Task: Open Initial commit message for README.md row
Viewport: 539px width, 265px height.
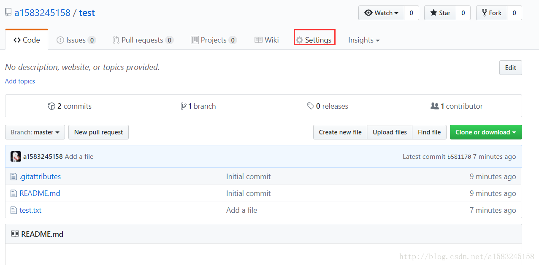Action: coord(249,193)
